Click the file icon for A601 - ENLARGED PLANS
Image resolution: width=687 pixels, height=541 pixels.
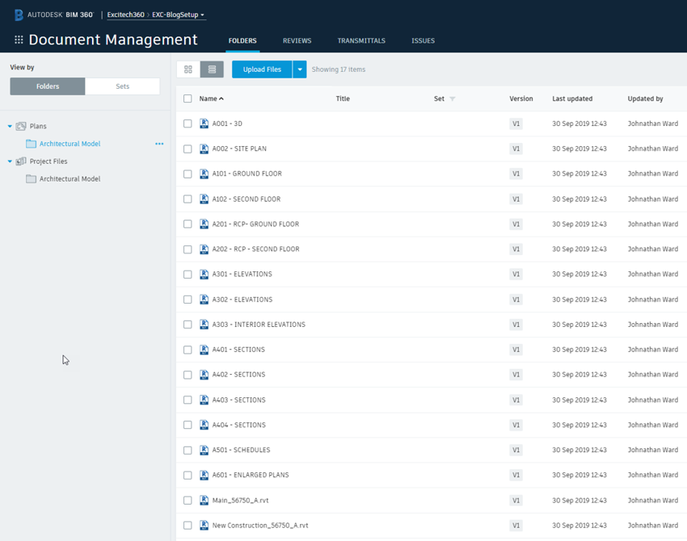point(204,475)
